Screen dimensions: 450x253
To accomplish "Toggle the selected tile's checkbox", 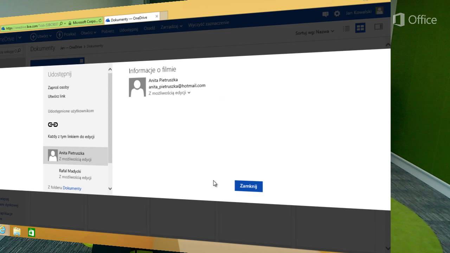I will tap(81, 61).
